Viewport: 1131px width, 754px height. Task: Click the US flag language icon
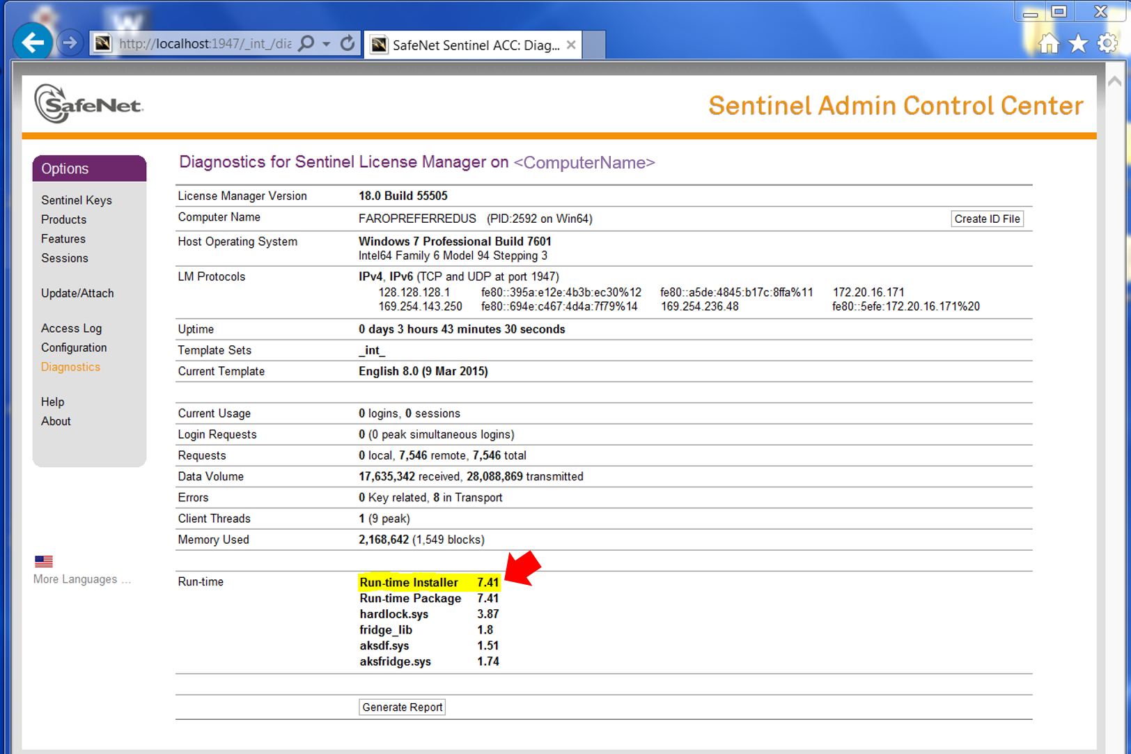pyautogui.click(x=44, y=561)
